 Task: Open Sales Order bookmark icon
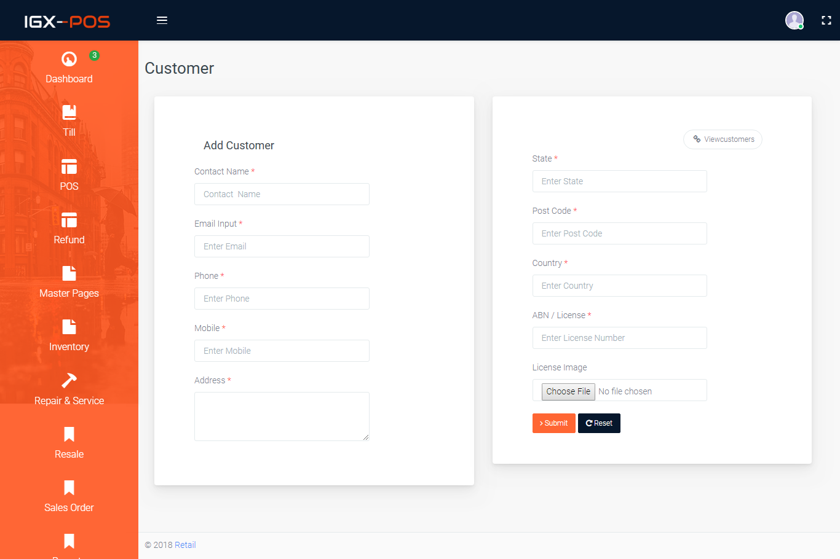point(69,488)
